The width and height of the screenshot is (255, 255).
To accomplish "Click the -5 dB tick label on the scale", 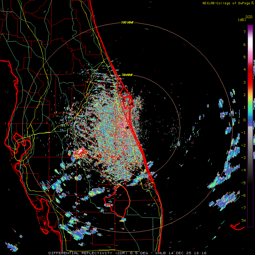I will tap(243, 183).
